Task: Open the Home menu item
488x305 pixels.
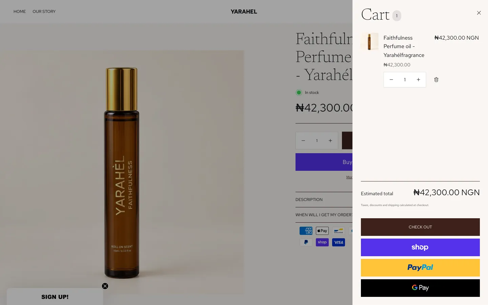Action: pyautogui.click(x=20, y=12)
